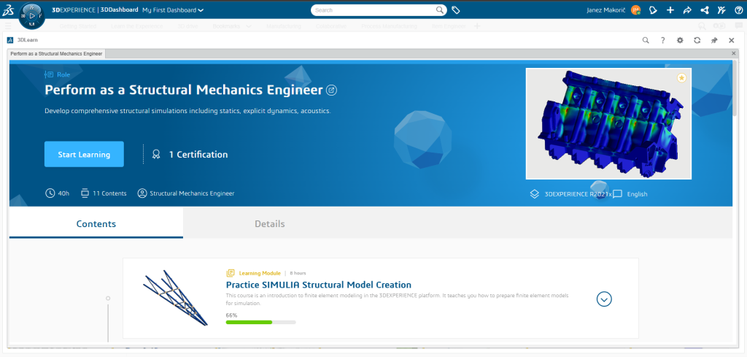Open role in new window icon
The height and width of the screenshot is (357, 747).
pos(332,90)
